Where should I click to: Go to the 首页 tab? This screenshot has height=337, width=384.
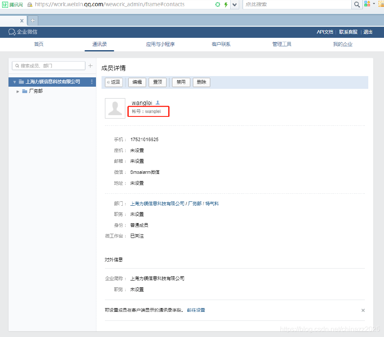click(x=39, y=44)
